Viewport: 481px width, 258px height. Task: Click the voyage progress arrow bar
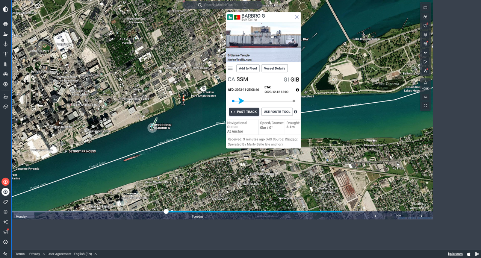263,101
